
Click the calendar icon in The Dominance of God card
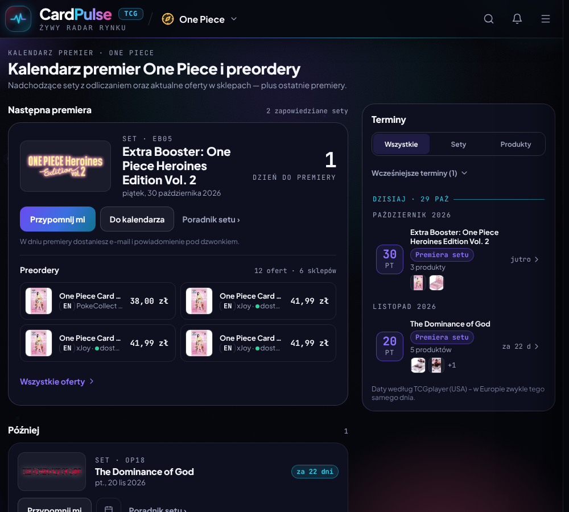(109, 509)
